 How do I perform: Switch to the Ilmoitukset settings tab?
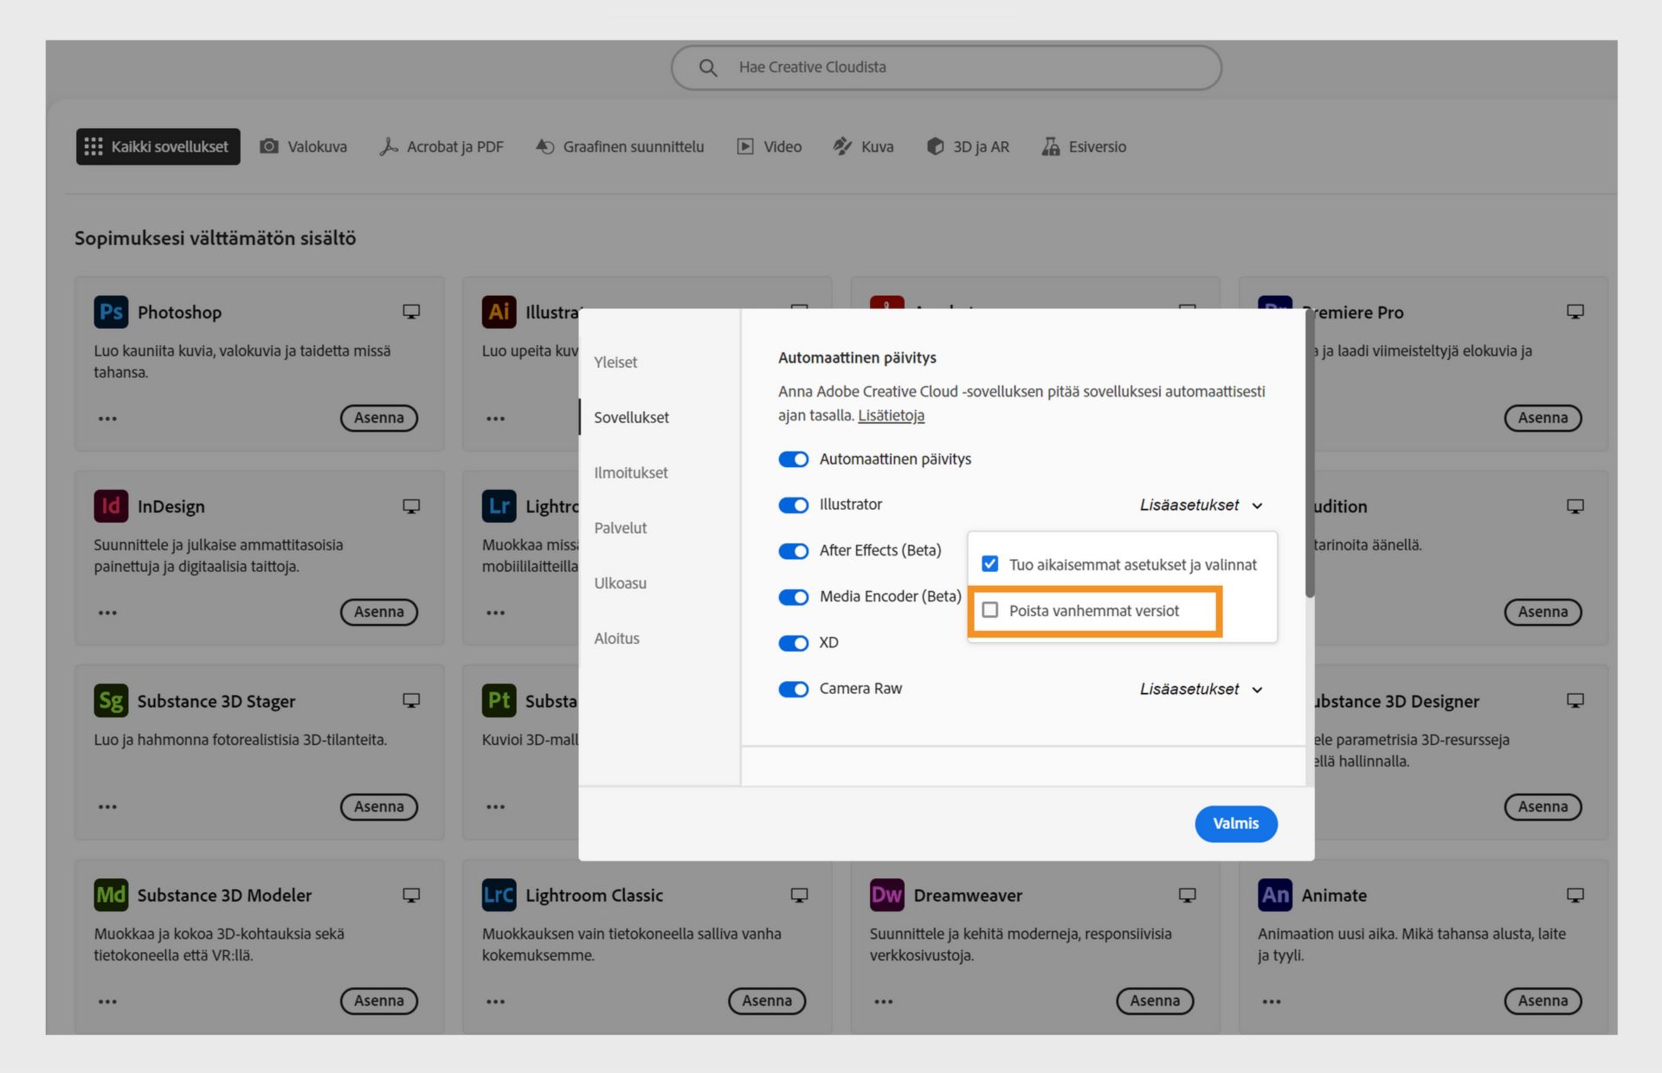630,472
